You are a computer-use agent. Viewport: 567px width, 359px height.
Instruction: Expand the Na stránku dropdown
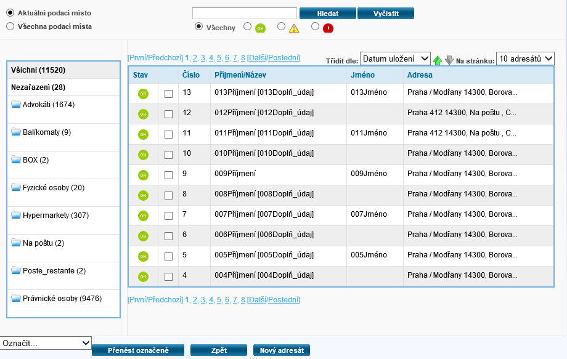(525, 58)
